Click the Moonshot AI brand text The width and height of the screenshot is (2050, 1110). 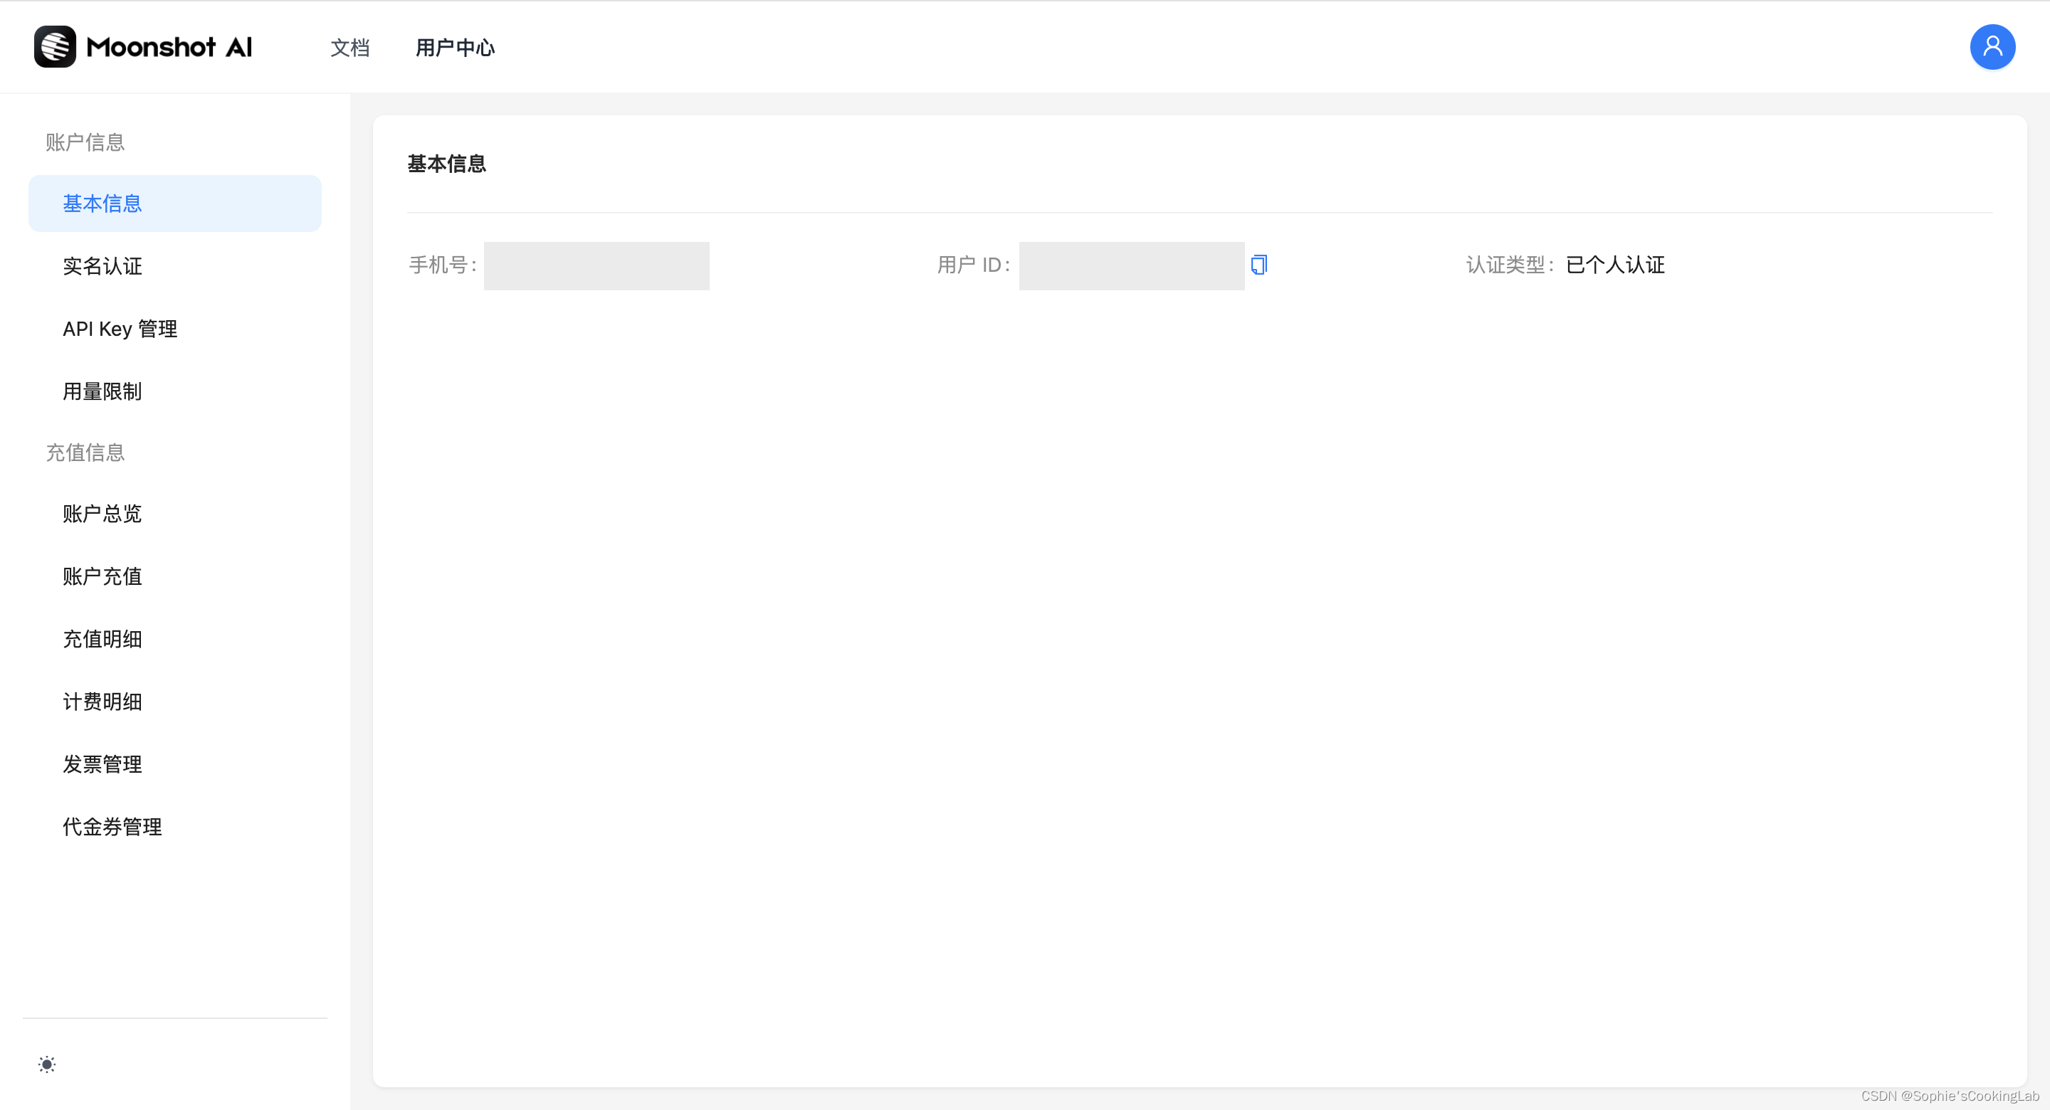(169, 48)
